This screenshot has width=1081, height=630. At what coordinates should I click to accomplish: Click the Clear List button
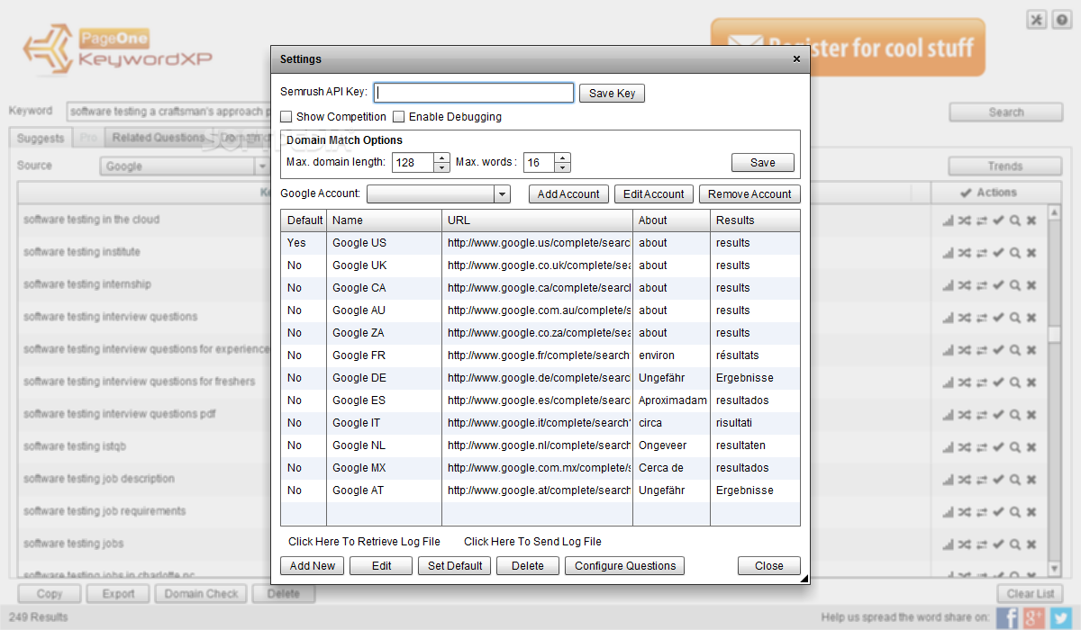click(x=1031, y=594)
